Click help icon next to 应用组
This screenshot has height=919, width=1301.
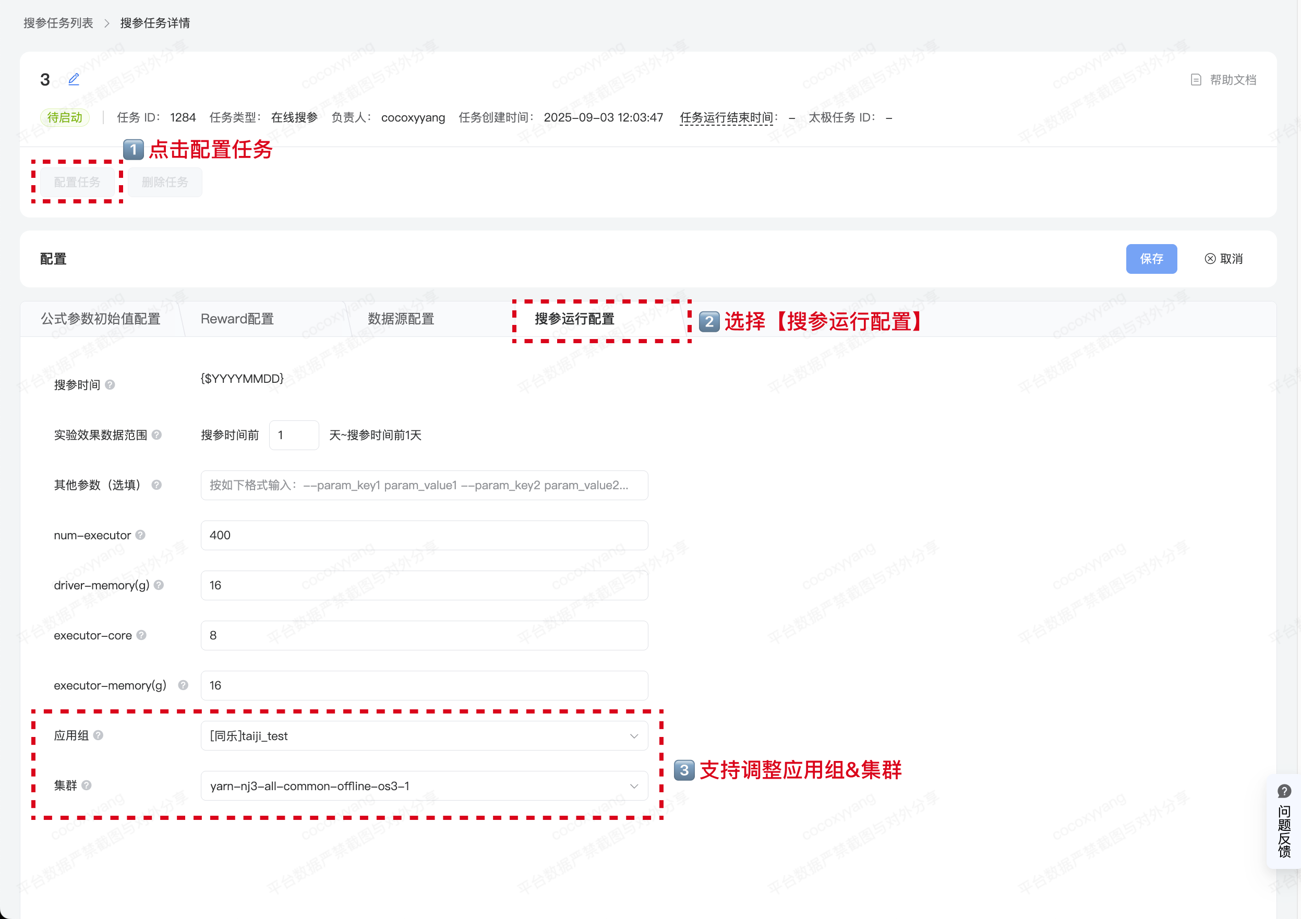tap(99, 735)
